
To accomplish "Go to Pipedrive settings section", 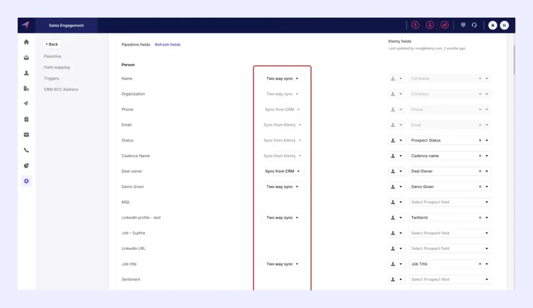I will point(53,56).
